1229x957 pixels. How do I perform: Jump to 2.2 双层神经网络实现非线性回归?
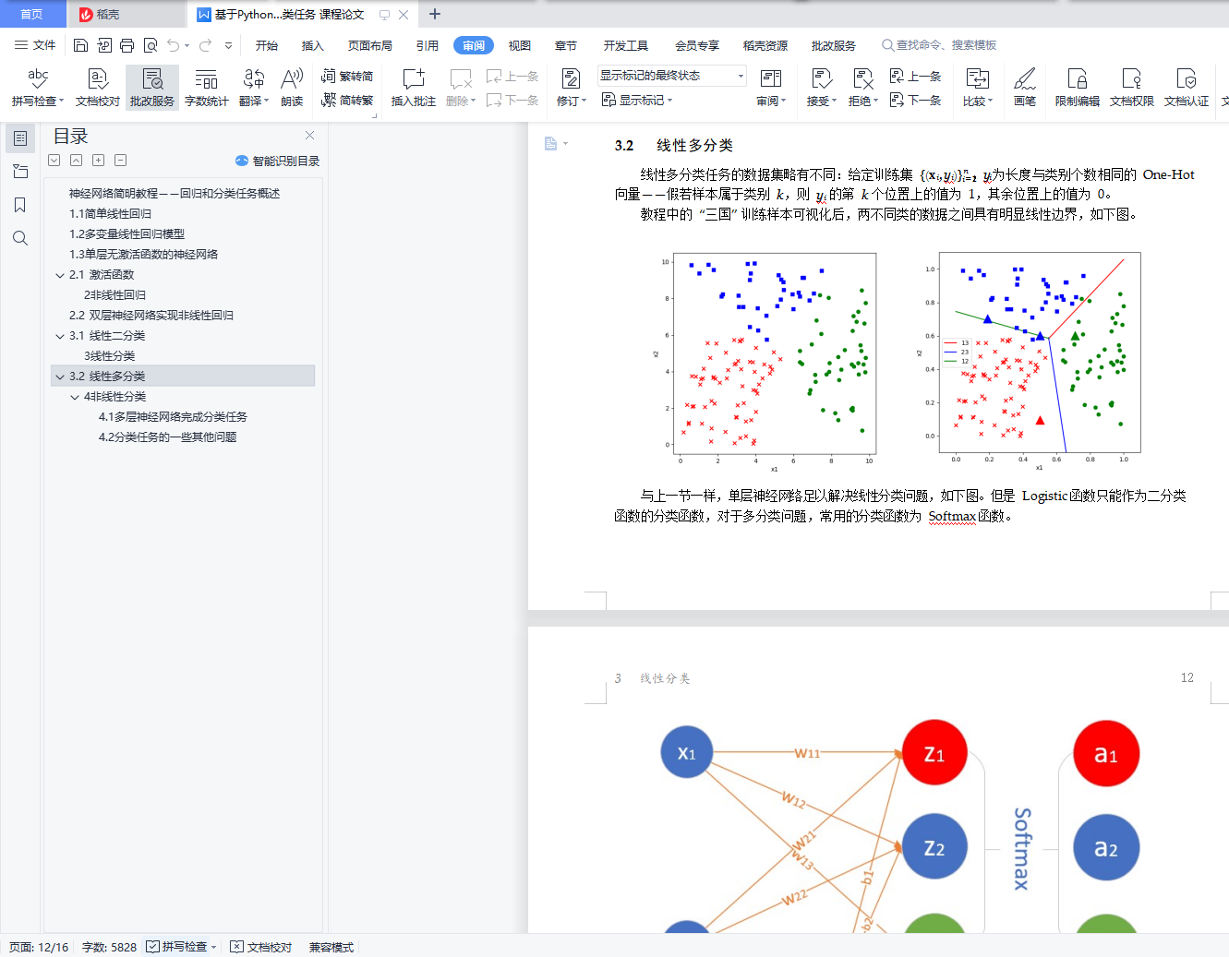click(x=151, y=316)
